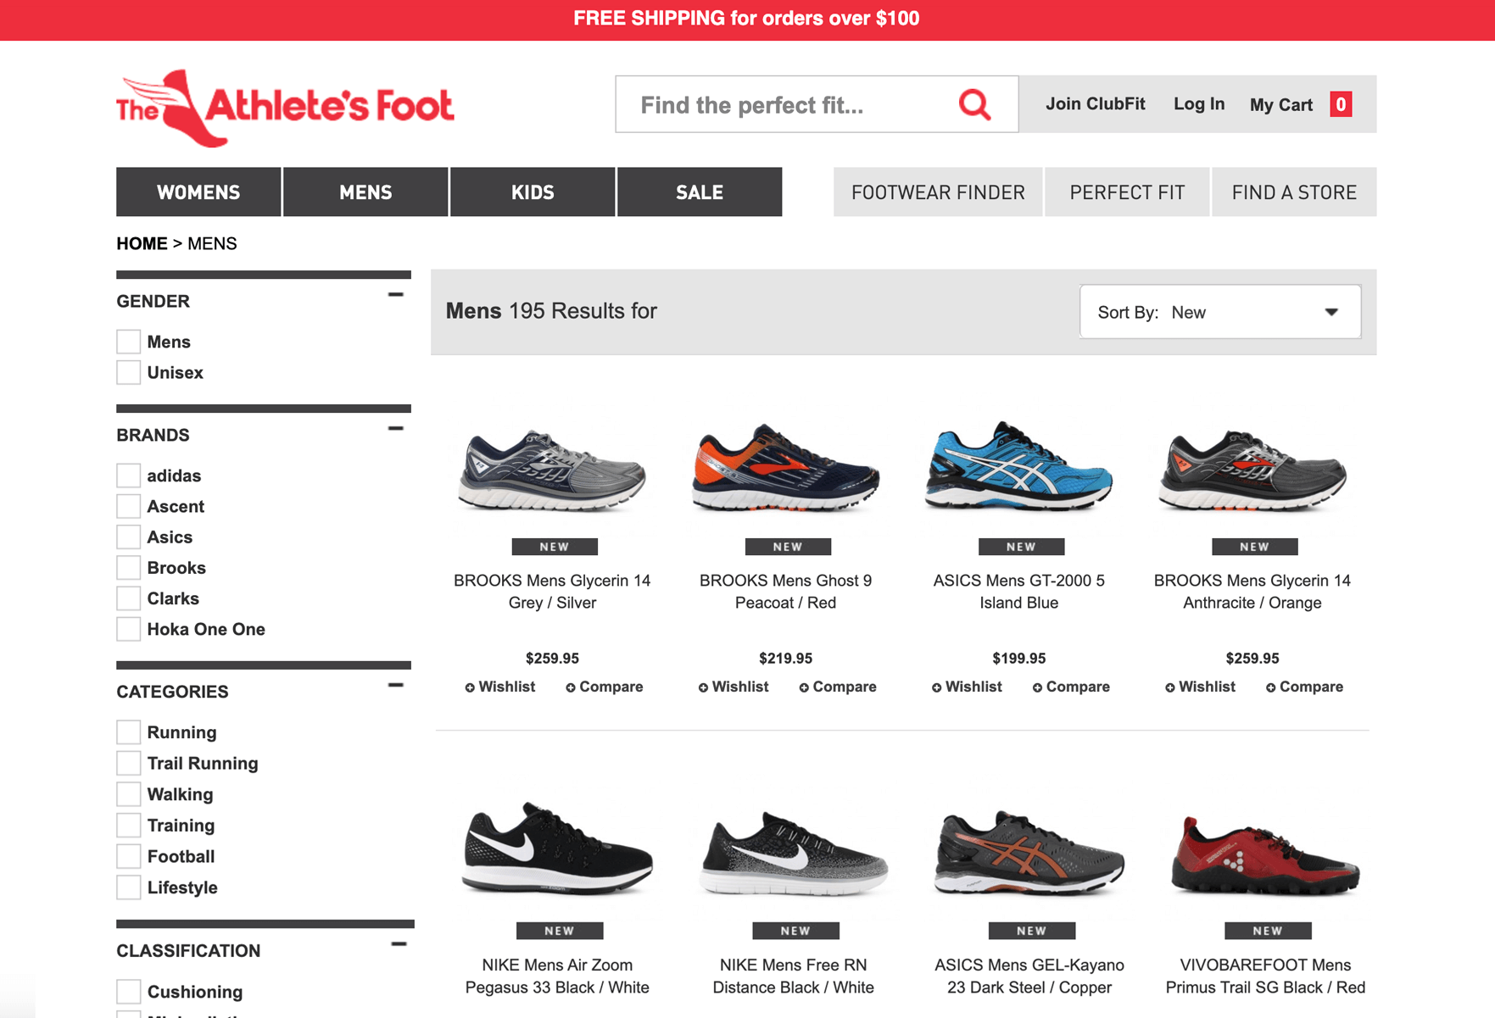This screenshot has height=1018, width=1495.
Task: Filter by Asics brand
Action: coord(129,537)
